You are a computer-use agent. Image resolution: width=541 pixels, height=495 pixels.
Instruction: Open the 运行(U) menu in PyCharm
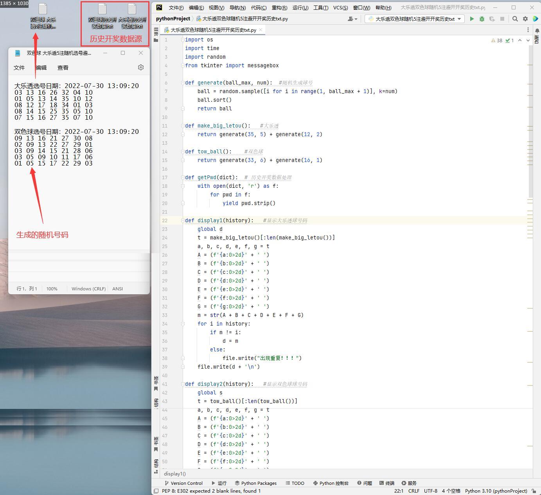pos(300,7)
